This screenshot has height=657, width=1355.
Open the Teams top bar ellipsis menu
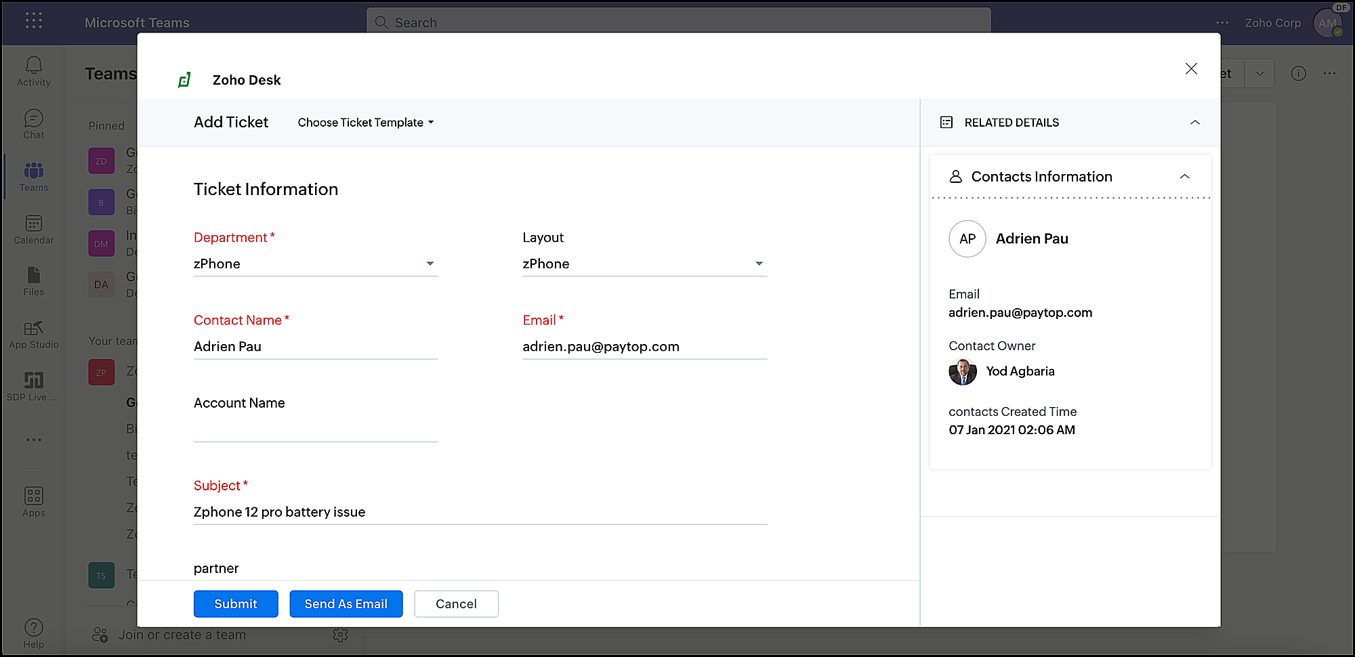point(1222,23)
